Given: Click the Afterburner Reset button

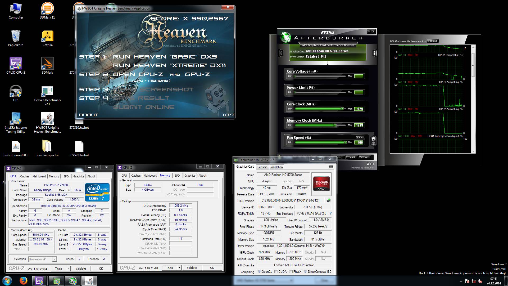Looking at the screenshot, I should click(352, 157).
